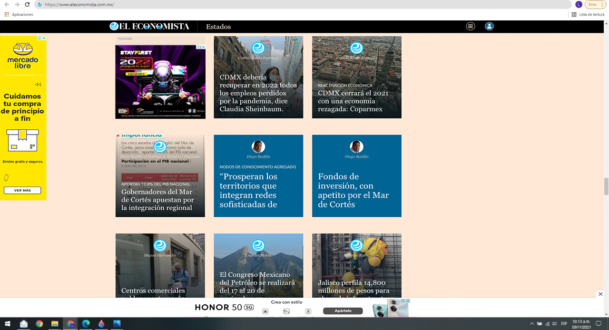Screen dimensions: 609x330
Task: Open the Aplicaciones bookmarks shortcut
Action: 19,15
